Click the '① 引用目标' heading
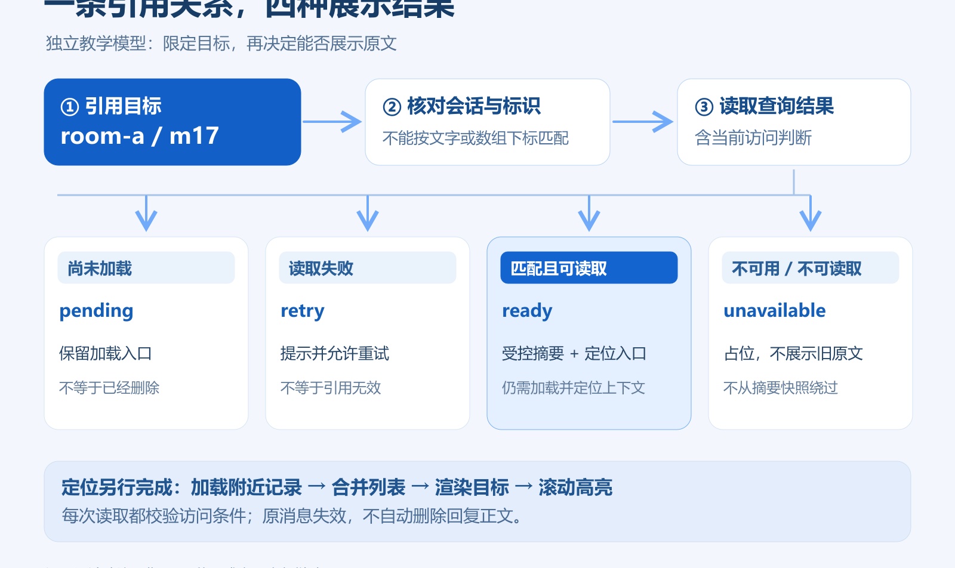This screenshot has width=955, height=568. (x=111, y=106)
